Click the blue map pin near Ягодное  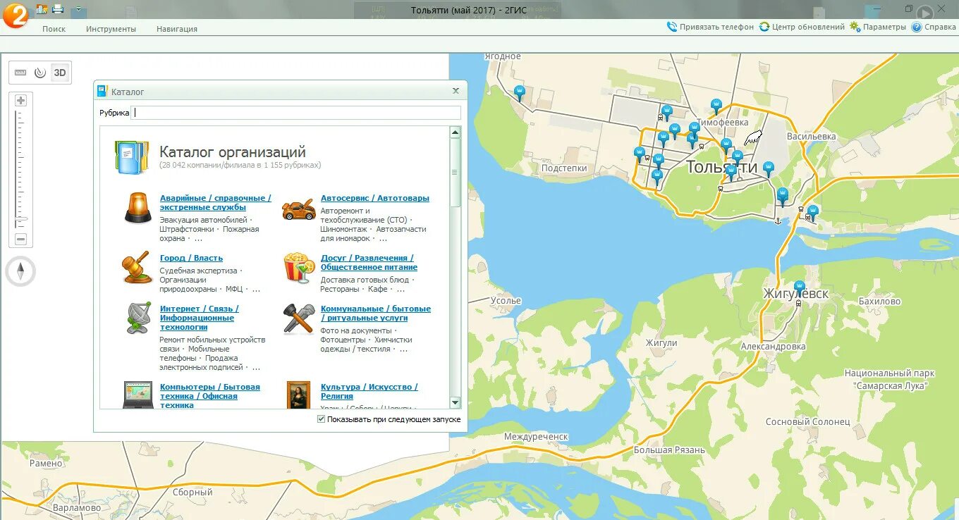[x=520, y=93]
